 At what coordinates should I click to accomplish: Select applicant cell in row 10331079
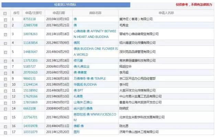click(x=139, y=132)
